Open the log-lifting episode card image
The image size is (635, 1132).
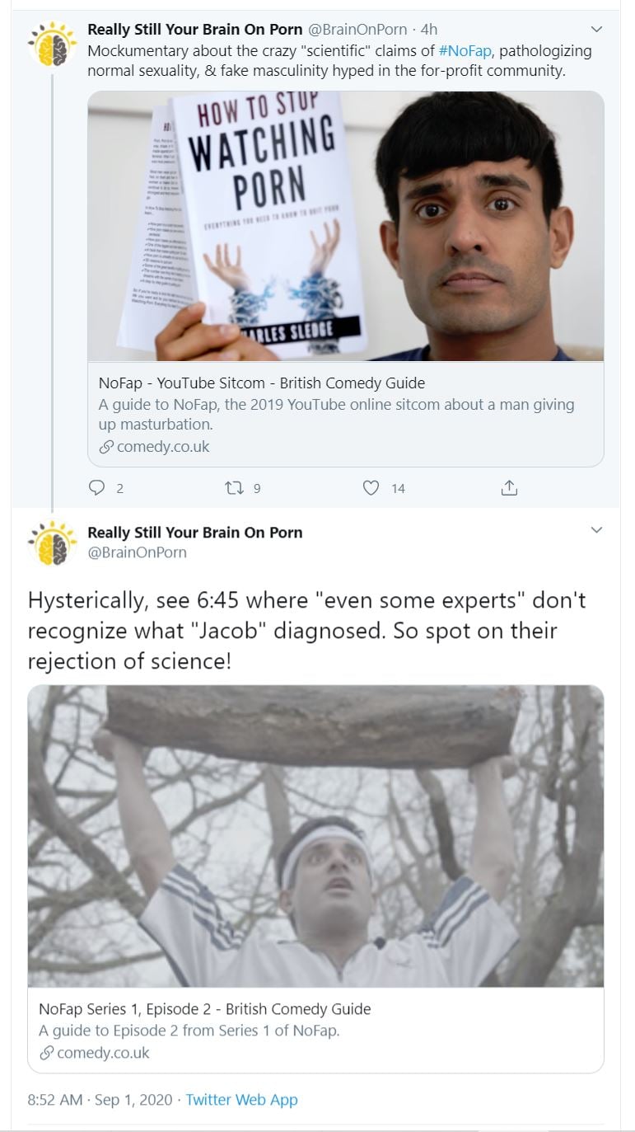coord(315,835)
